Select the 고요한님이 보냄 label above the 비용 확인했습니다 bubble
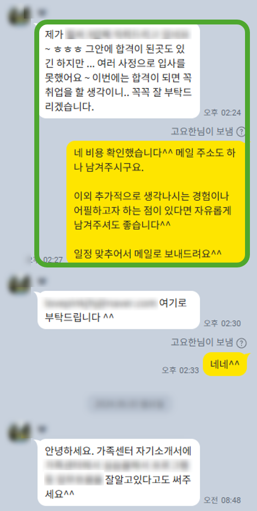 (x=202, y=132)
